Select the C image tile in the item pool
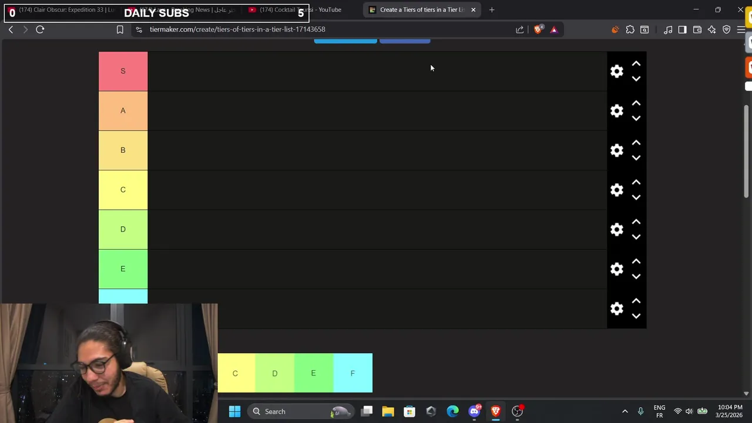Screen dimensions: 752x423 pyautogui.click(x=236, y=373)
